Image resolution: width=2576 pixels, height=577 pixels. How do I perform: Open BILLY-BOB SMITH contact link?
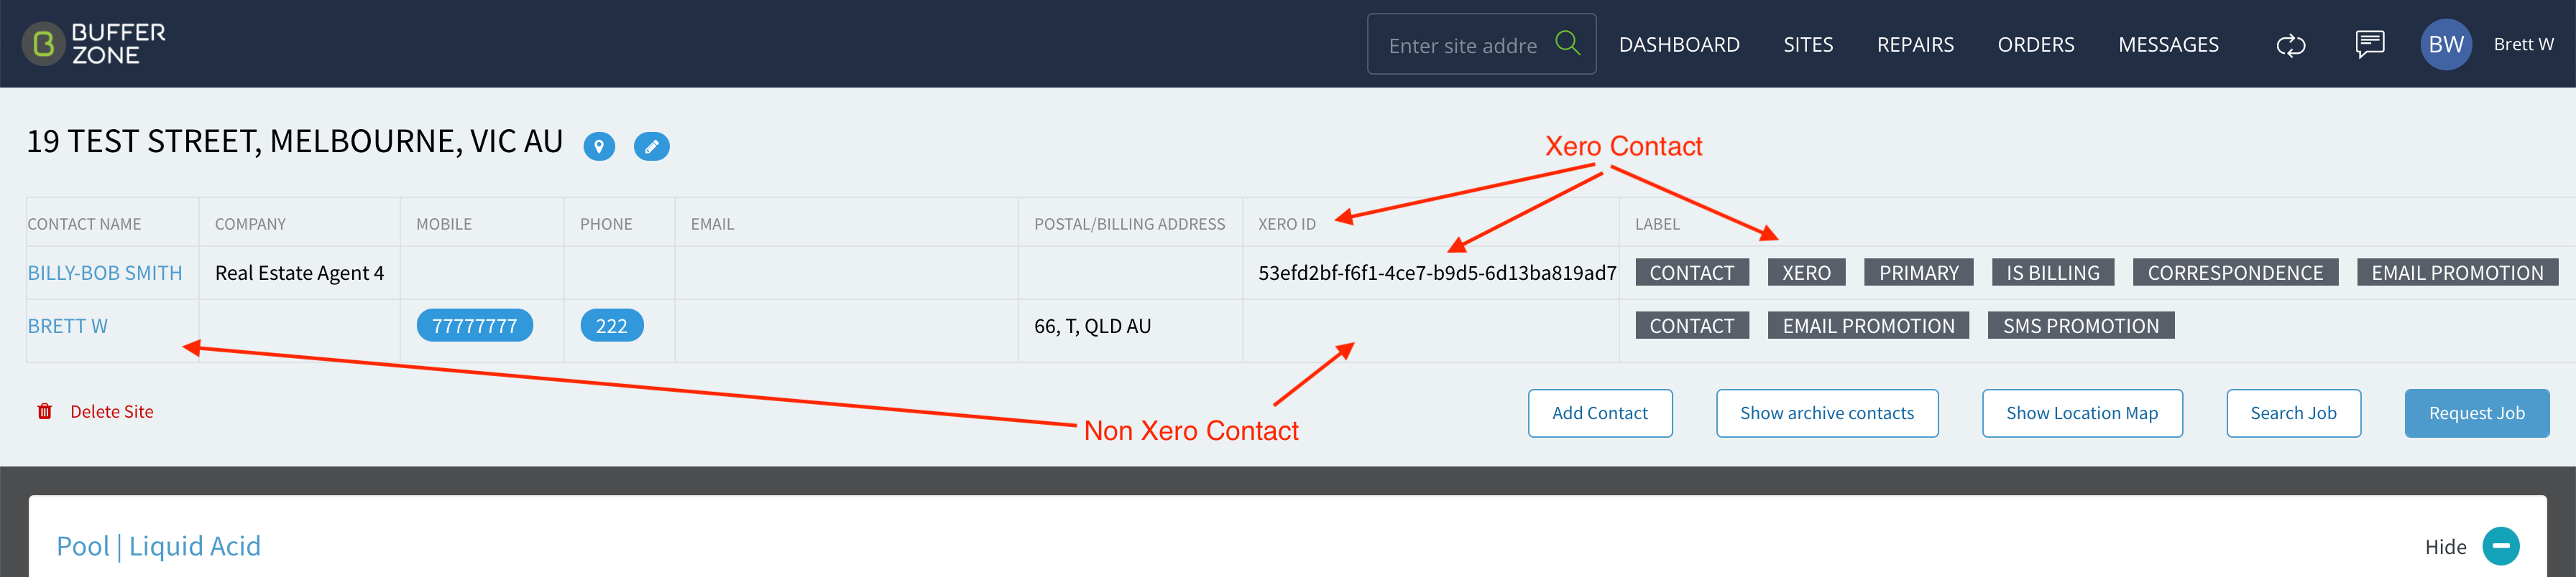click(105, 273)
